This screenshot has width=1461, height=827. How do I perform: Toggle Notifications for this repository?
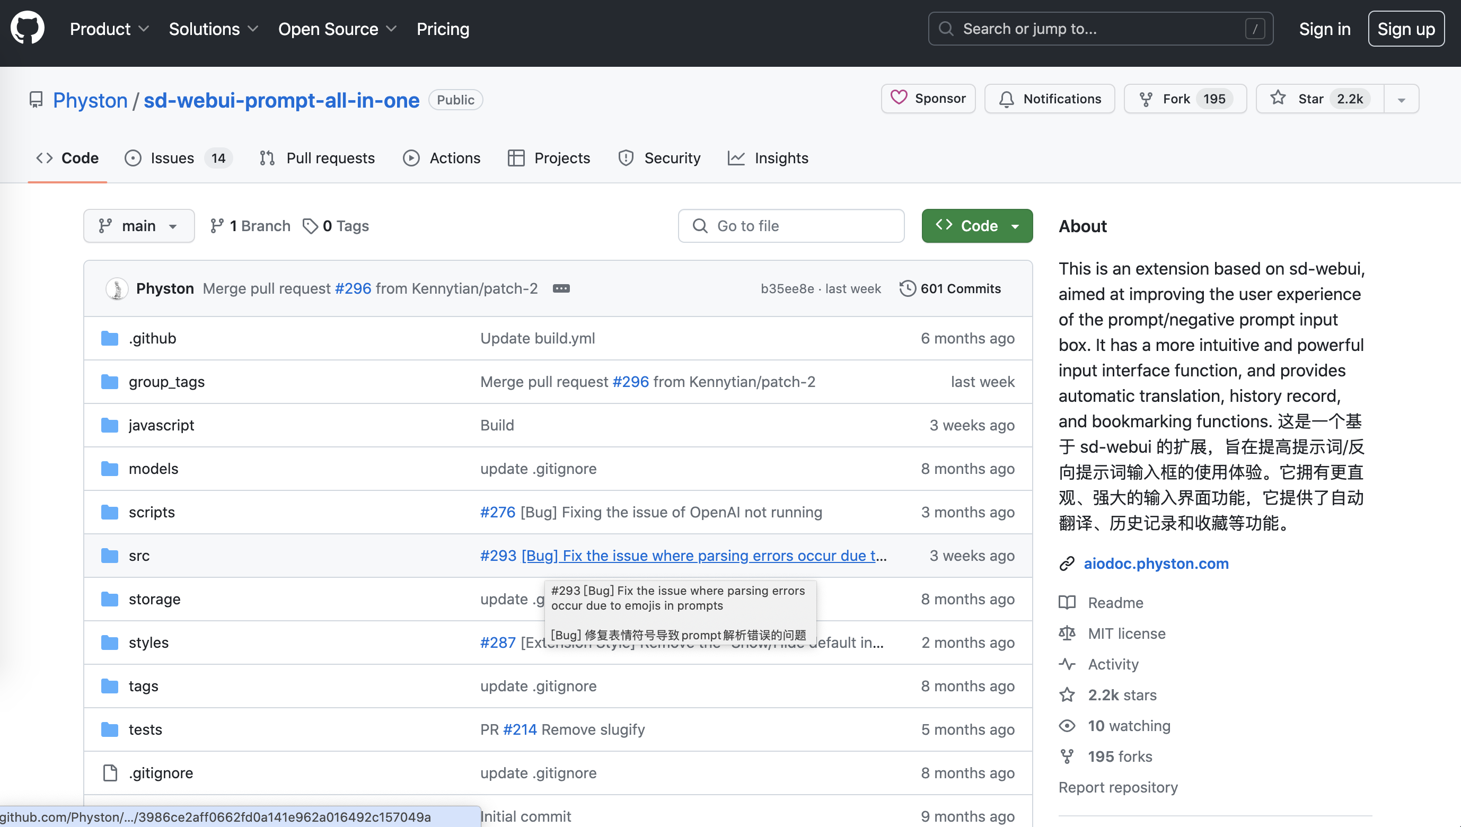pyautogui.click(x=1052, y=99)
